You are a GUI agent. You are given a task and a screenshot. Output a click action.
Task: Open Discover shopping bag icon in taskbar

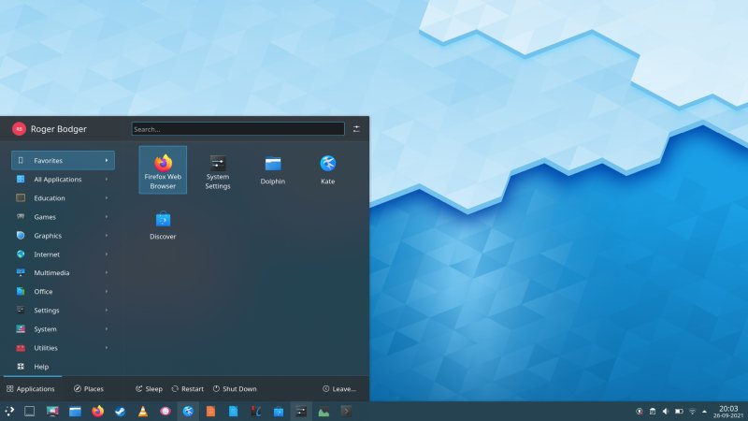279,411
